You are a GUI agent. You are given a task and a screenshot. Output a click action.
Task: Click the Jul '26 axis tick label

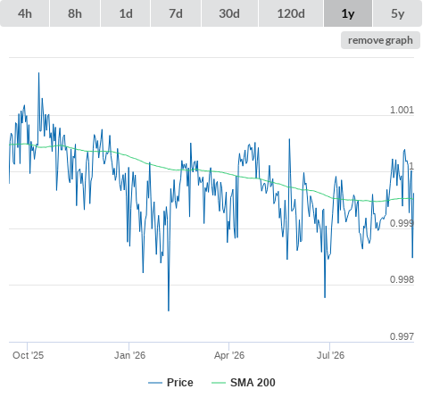pyautogui.click(x=330, y=355)
